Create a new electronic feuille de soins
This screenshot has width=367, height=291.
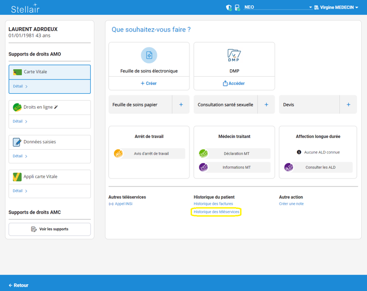149,83
